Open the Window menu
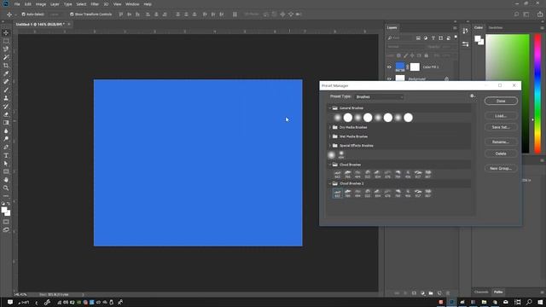 [132, 4]
